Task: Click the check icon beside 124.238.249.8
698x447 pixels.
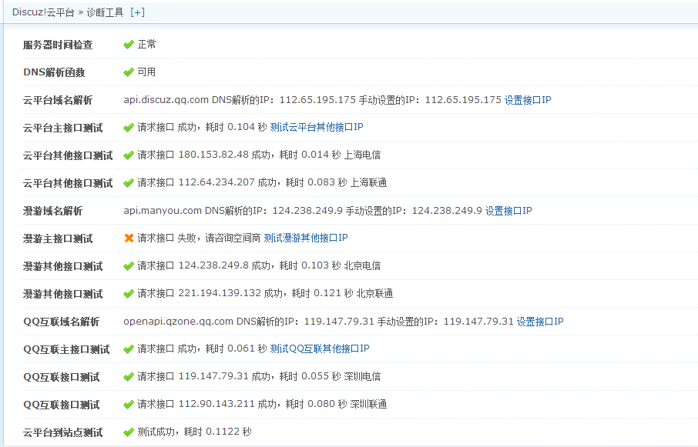Action: 129,265
